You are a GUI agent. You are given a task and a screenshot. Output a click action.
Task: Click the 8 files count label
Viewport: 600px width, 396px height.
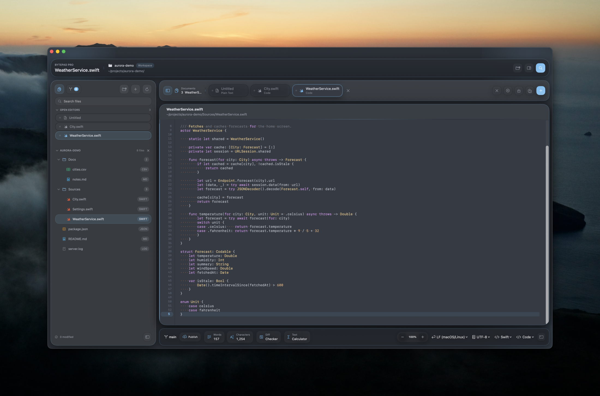click(x=140, y=150)
